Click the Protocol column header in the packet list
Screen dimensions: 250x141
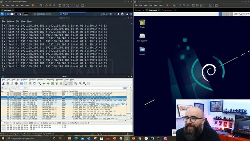coord(65,91)
